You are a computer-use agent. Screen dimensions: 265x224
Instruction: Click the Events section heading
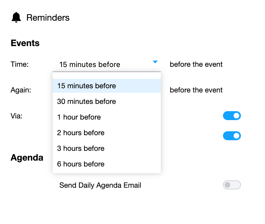click(x=25, y=43)
